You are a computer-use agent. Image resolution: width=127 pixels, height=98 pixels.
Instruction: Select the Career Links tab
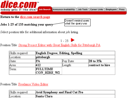(96, 10)
